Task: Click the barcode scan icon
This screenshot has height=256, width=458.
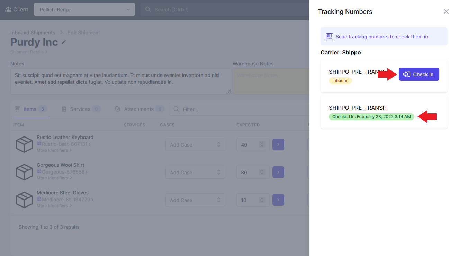Action: tap(330, 36)
